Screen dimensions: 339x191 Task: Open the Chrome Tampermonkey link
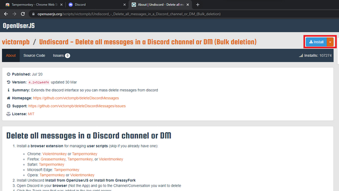pos(85,154)
